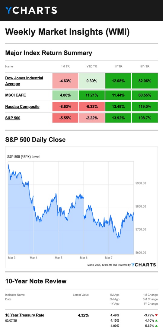This screenshot has height=331, width=163.
Task: Open the Dow Jones Industrial Average link
Action: click(x=24, y=81)
